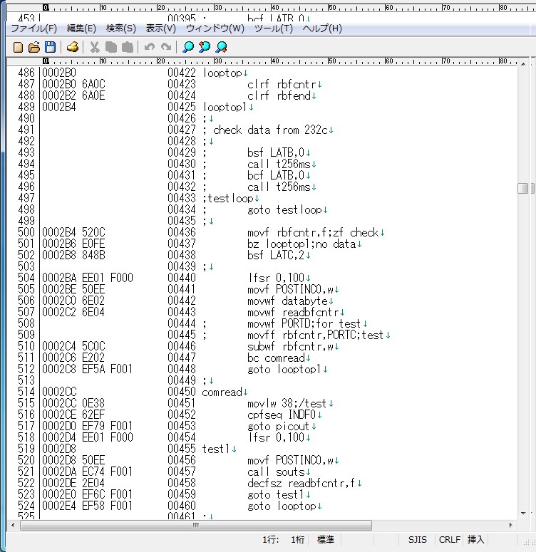The width and height of the screenshot is (536, 552).
Task: Click the Copy toolbar icon
Action: [x=111, y=47]
